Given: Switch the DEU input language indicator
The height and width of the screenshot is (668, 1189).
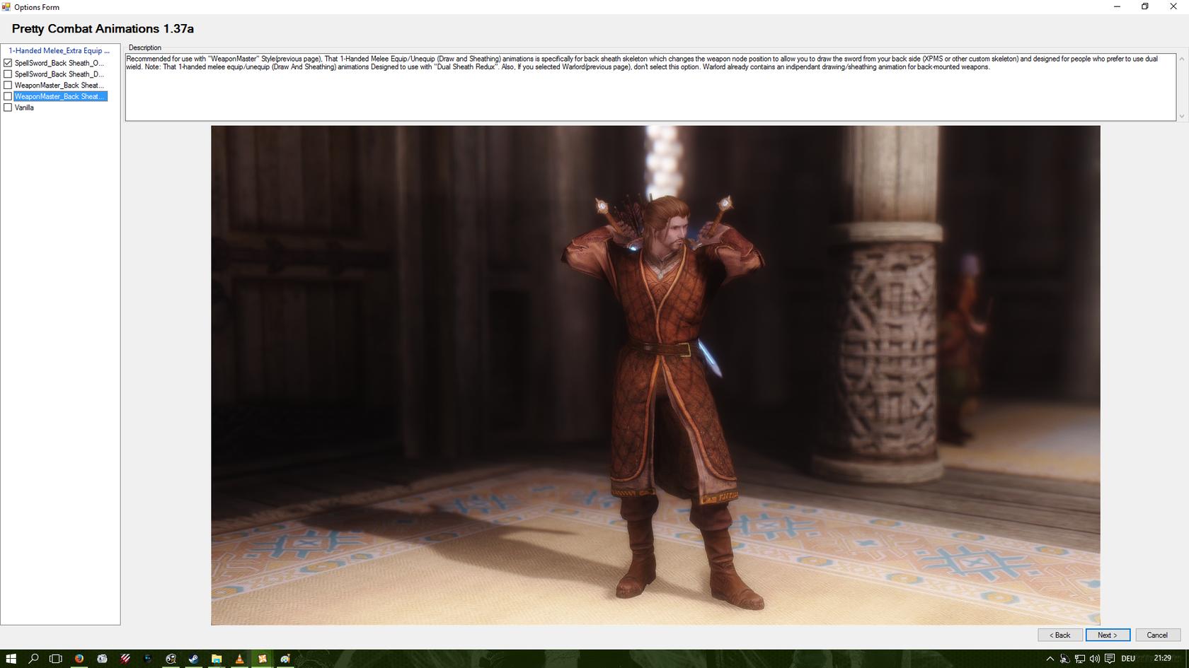Looking at the screenshot, I should coord(1128,659).
